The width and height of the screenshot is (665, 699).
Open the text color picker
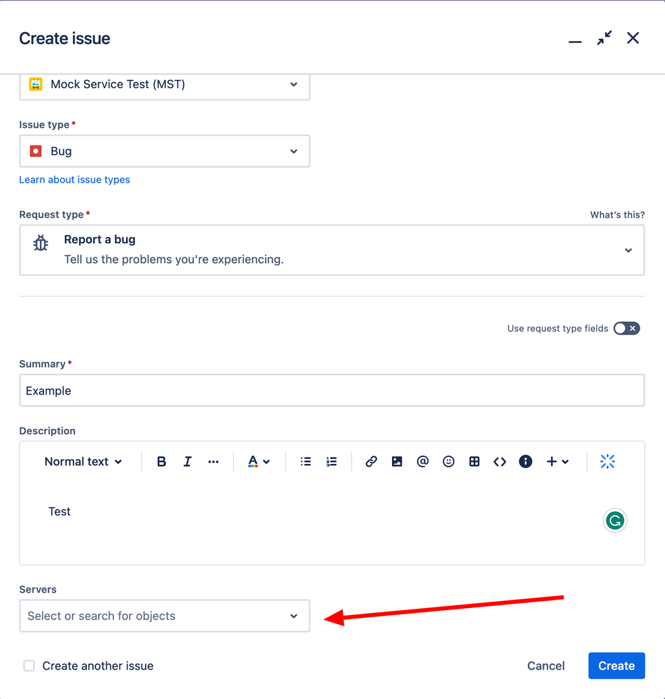tap(258, 461)
